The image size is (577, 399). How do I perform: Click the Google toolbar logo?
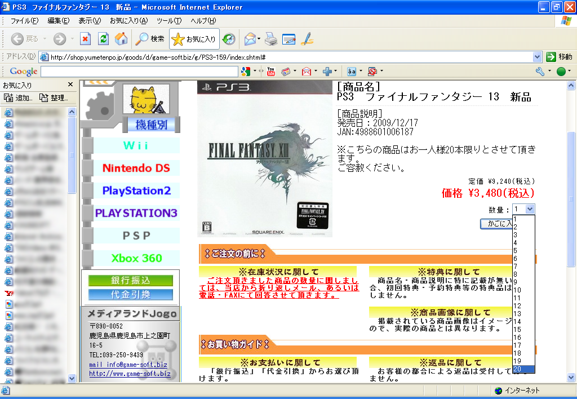pyautogui.click(x=24, y=72)
